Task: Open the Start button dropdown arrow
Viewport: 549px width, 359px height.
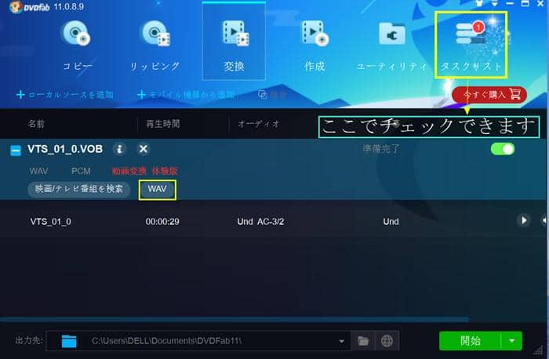Action: [512, 341]
